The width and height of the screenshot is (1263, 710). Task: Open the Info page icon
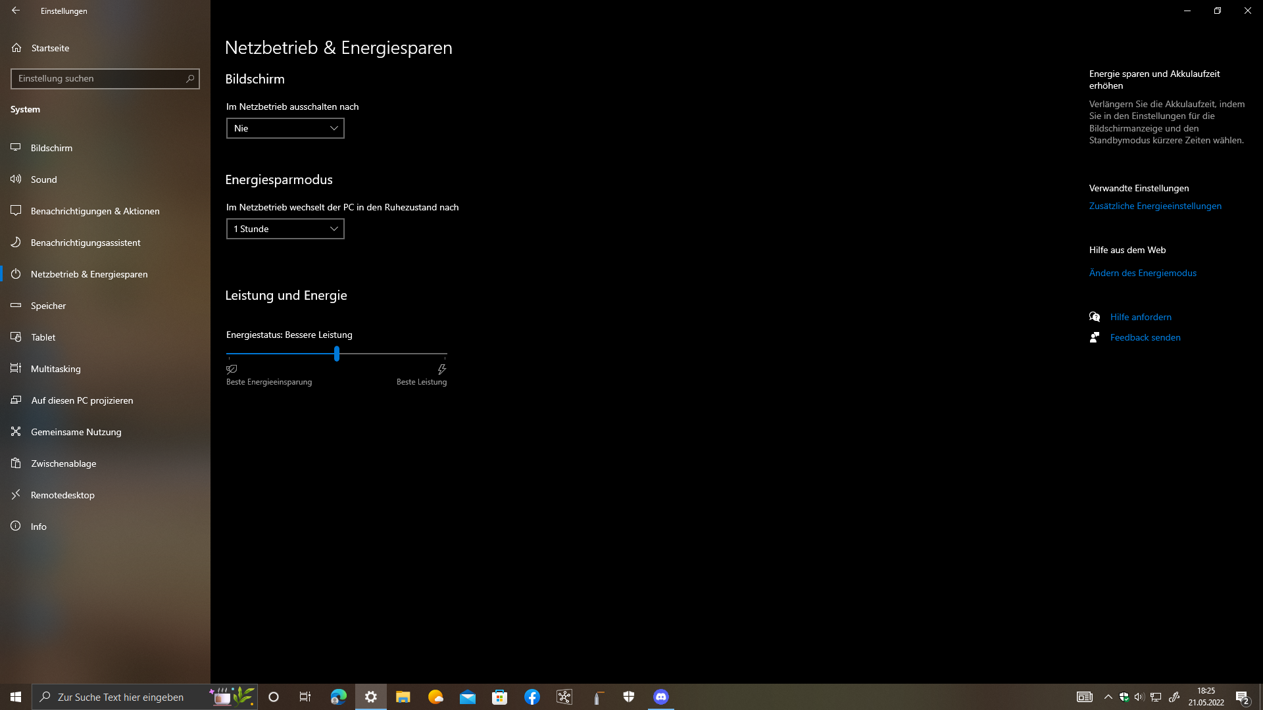[x=16, y=527]
